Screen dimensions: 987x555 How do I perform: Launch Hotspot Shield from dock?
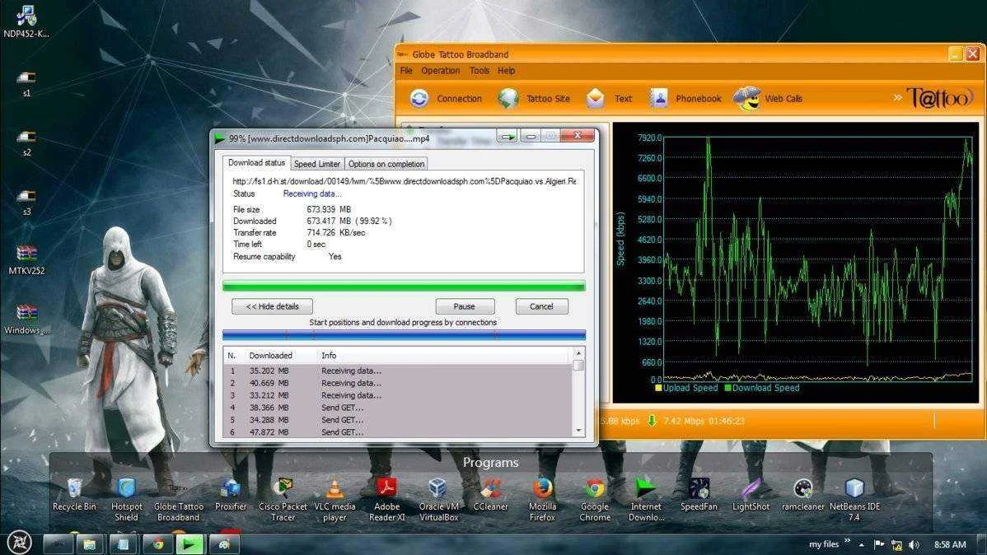point(127,500)
